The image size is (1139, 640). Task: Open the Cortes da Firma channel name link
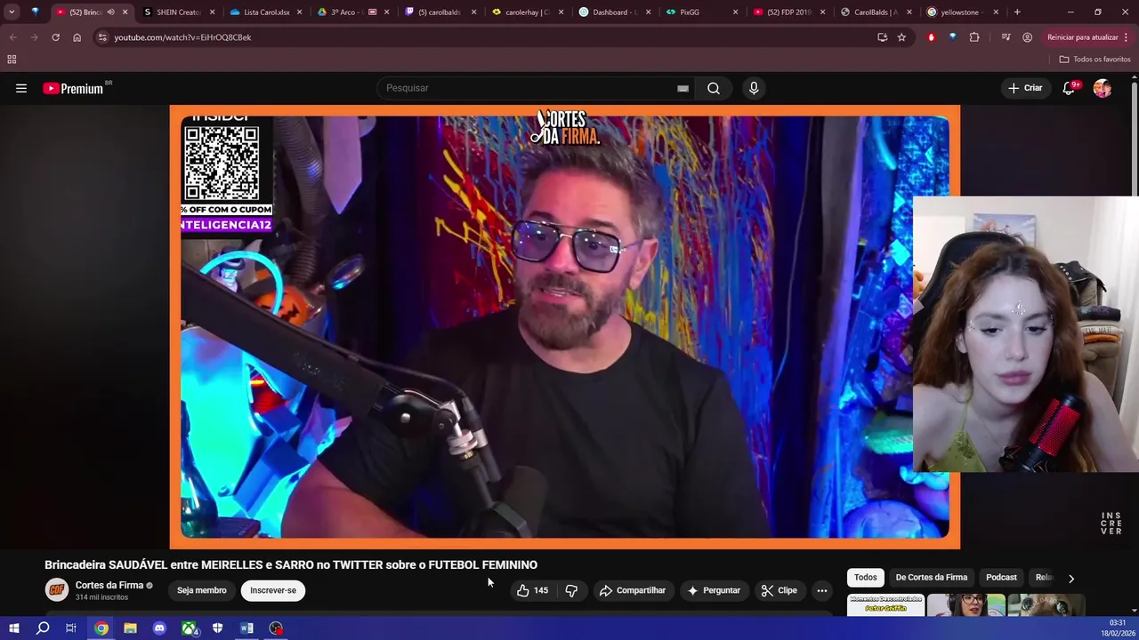109,585
